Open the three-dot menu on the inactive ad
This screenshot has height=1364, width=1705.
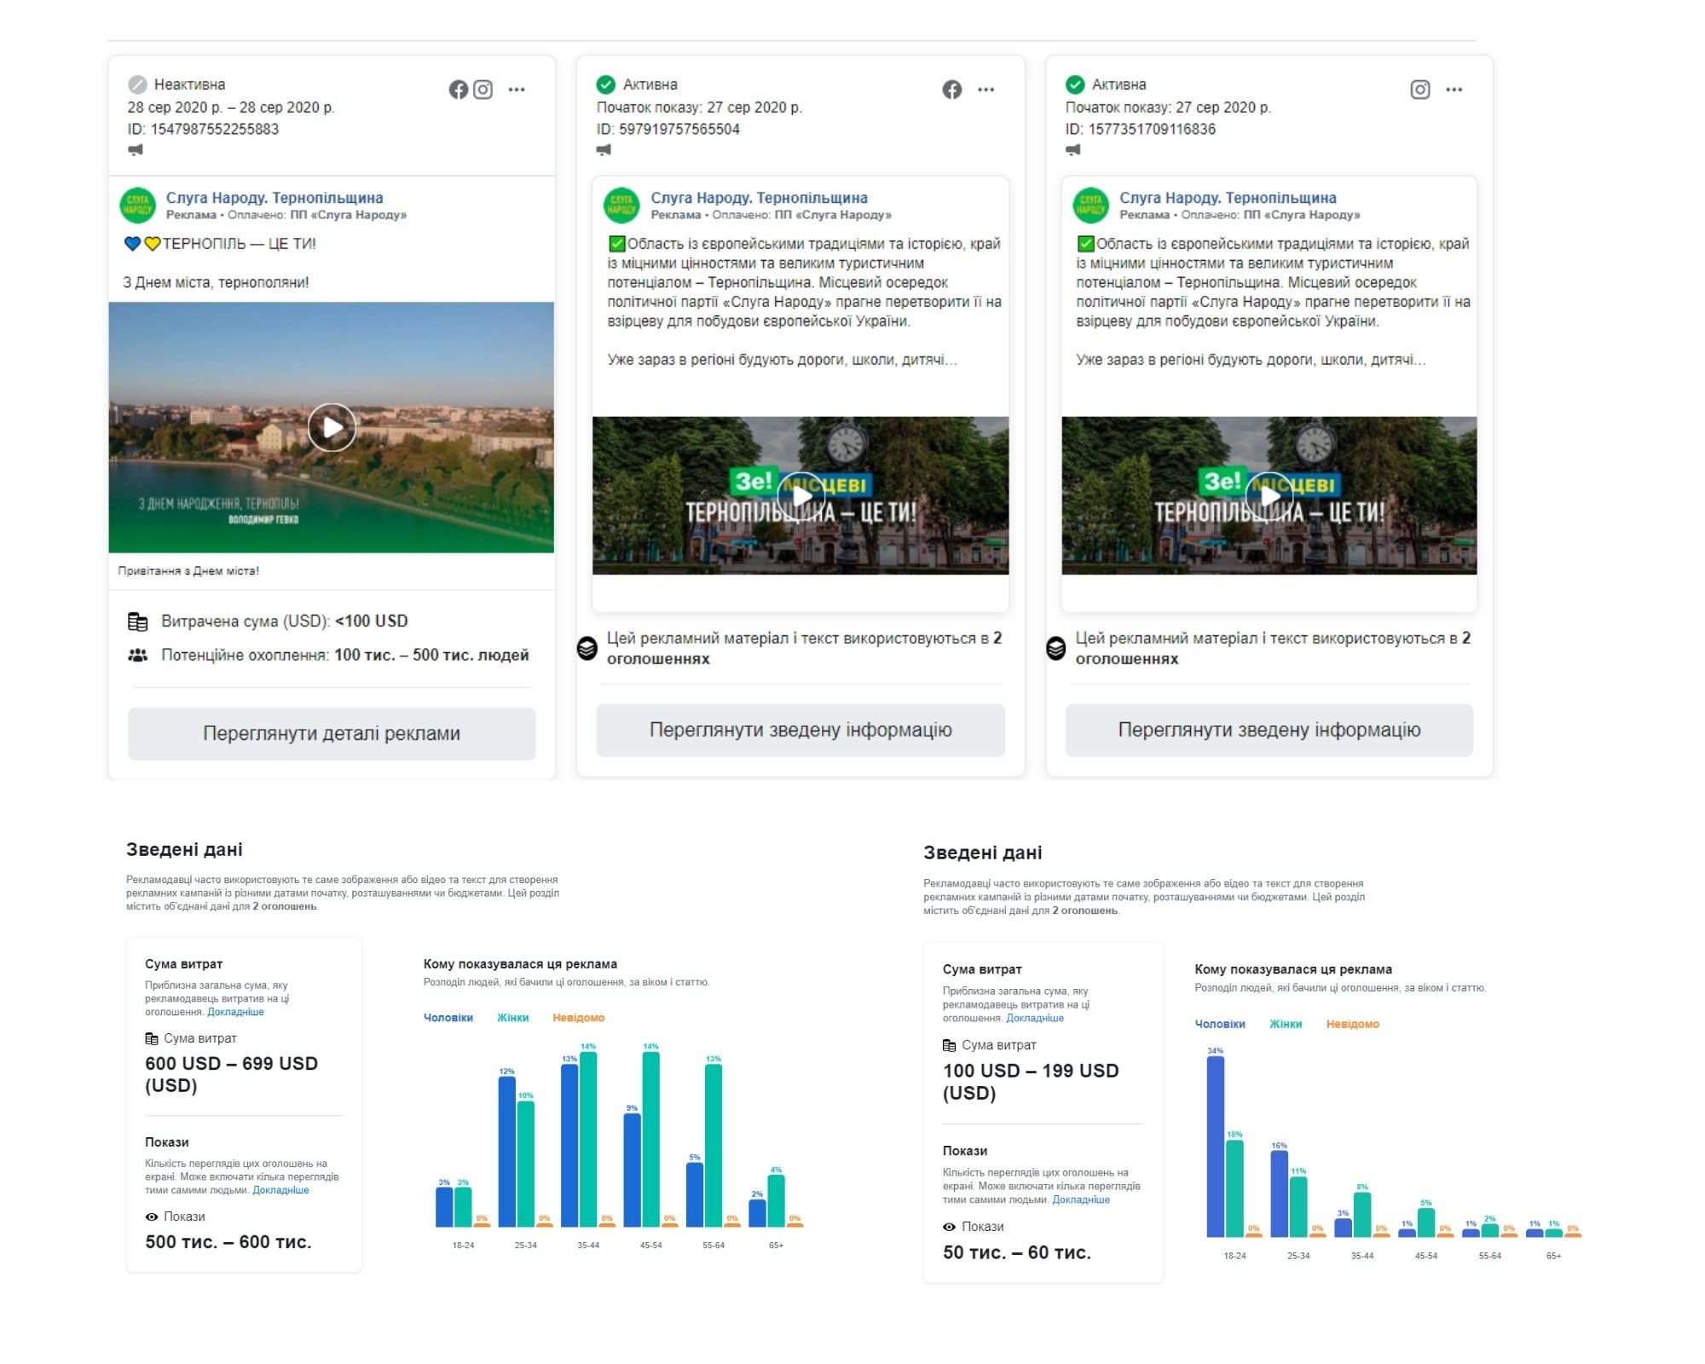(517, 90)
